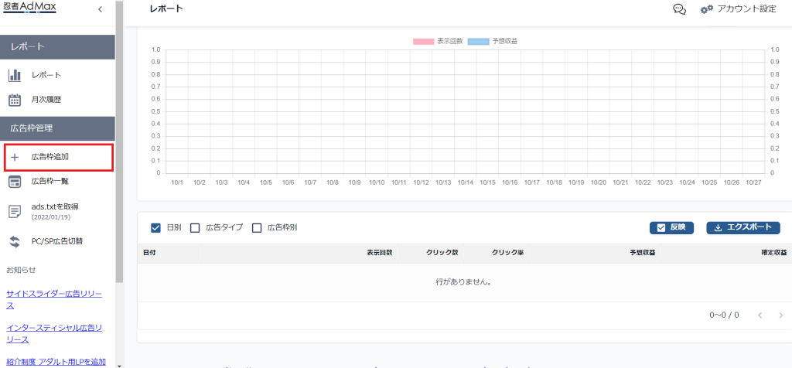Sort by the クリック率 column header
The height and width of the screenshot is (368, 792).
pyautogui.click(x=507, y=252)
